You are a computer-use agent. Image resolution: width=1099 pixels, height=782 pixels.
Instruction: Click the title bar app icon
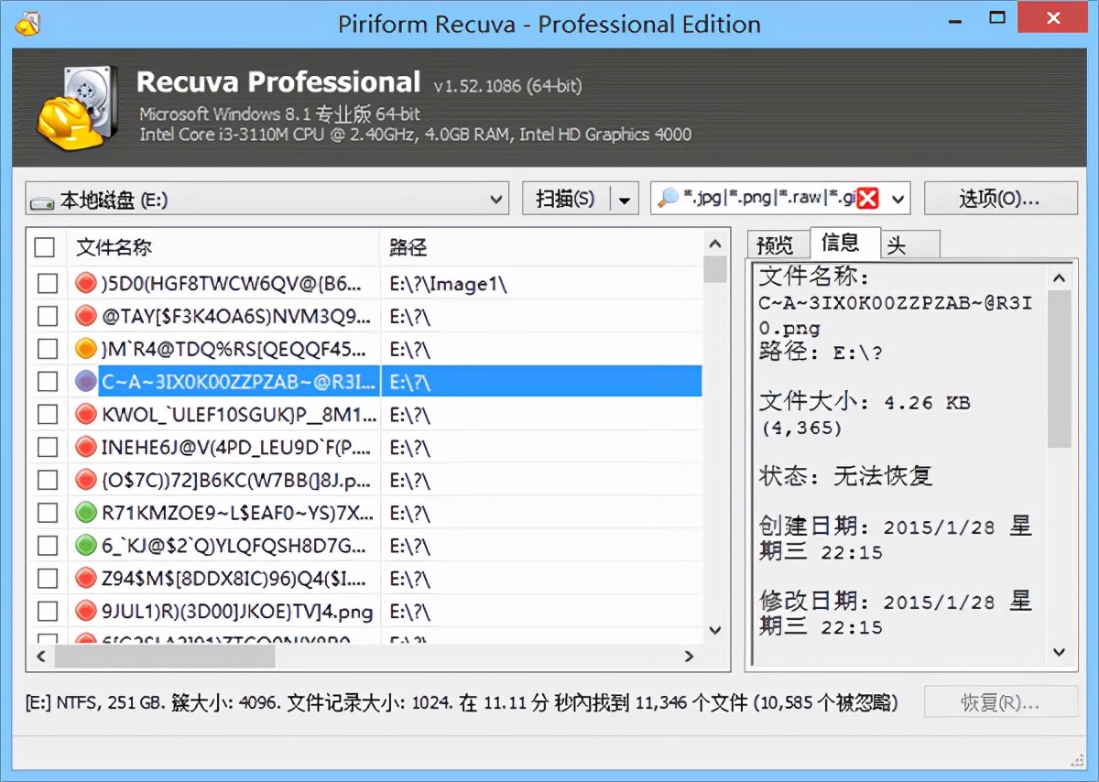coord(27,23)
